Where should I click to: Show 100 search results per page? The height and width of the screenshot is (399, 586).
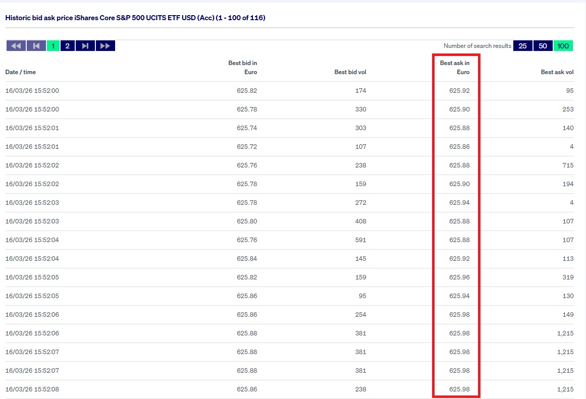563,45
